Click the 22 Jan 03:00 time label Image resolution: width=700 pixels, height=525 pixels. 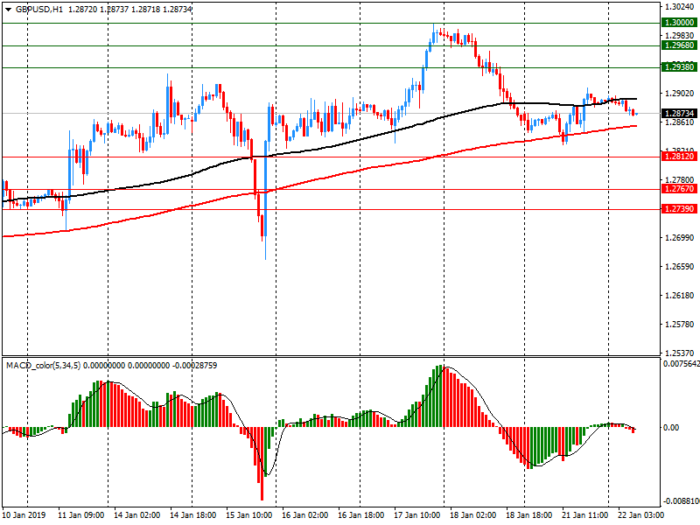(x=641, y=515)
